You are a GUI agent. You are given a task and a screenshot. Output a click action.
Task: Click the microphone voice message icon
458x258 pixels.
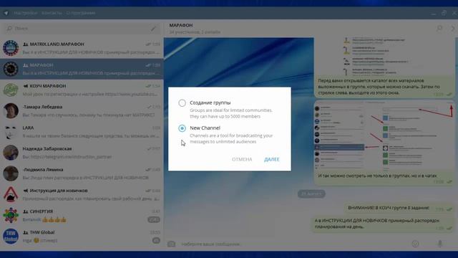pos(439,244)
